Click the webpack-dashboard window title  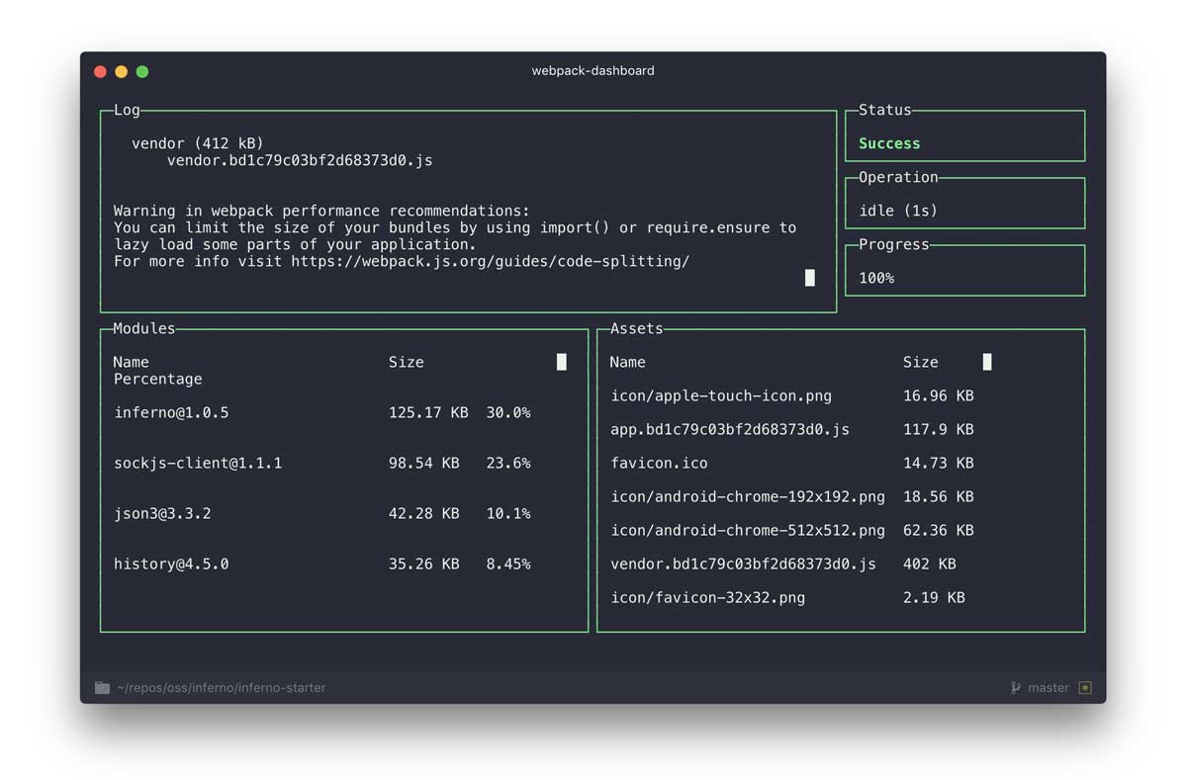coord(593,71)
